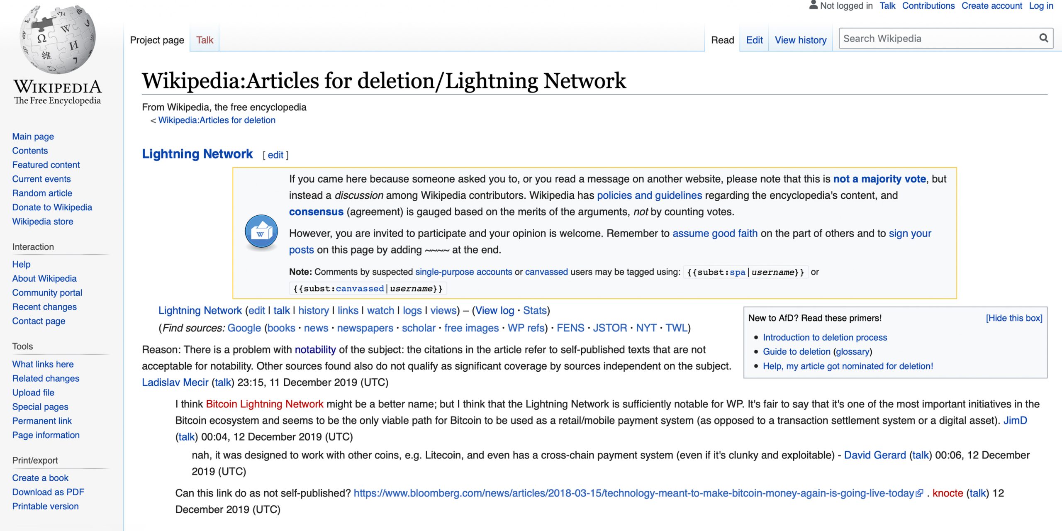Open the Stats link for the article
The height and width of the screenshot is (531, 1062).
coord(534,310)
